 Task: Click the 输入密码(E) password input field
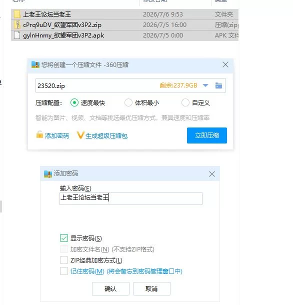[x=130, y=198]
